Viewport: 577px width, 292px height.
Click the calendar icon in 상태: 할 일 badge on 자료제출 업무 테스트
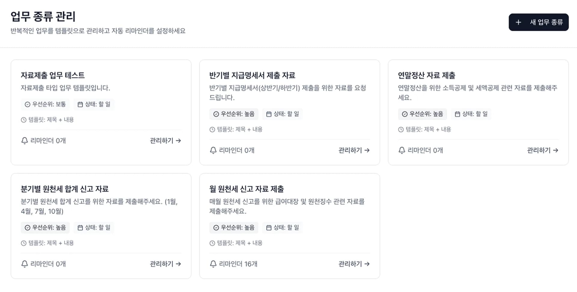point(80,104)
